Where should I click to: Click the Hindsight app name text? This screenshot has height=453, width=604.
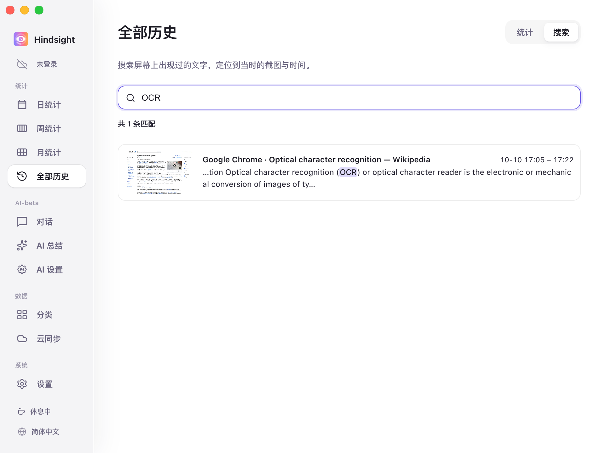point(54,40)
